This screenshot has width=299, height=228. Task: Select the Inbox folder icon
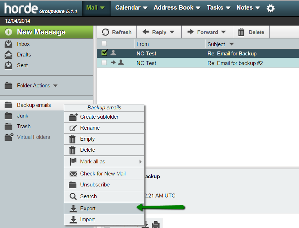point(9,44)
